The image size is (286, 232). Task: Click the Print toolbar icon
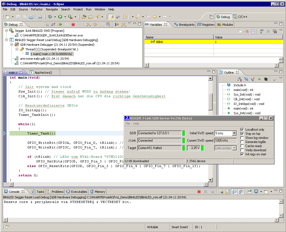[x=31, y=17]
